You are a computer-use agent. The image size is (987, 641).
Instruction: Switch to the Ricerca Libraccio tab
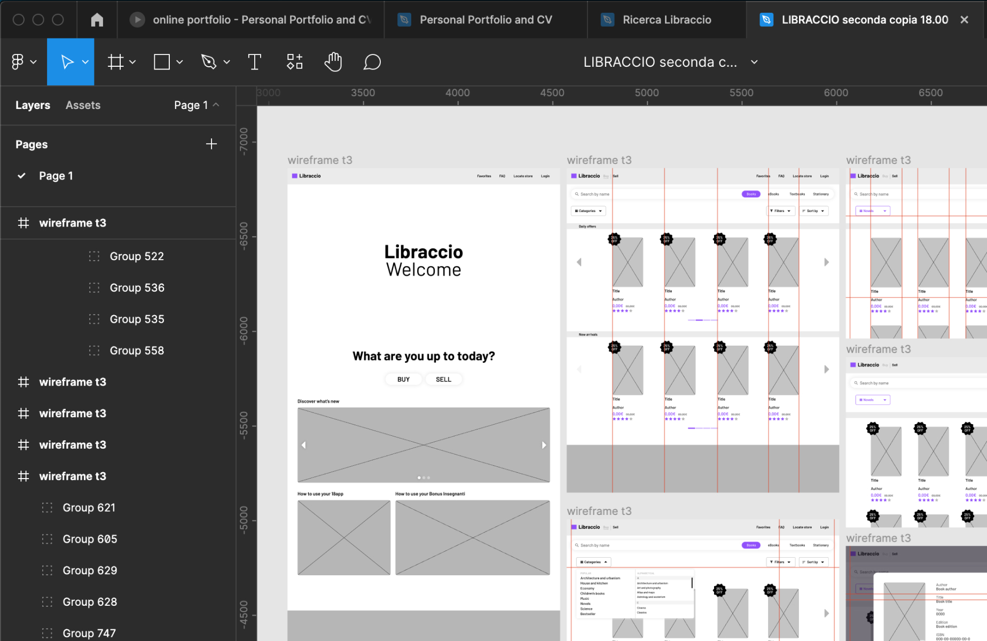point(667,20)
